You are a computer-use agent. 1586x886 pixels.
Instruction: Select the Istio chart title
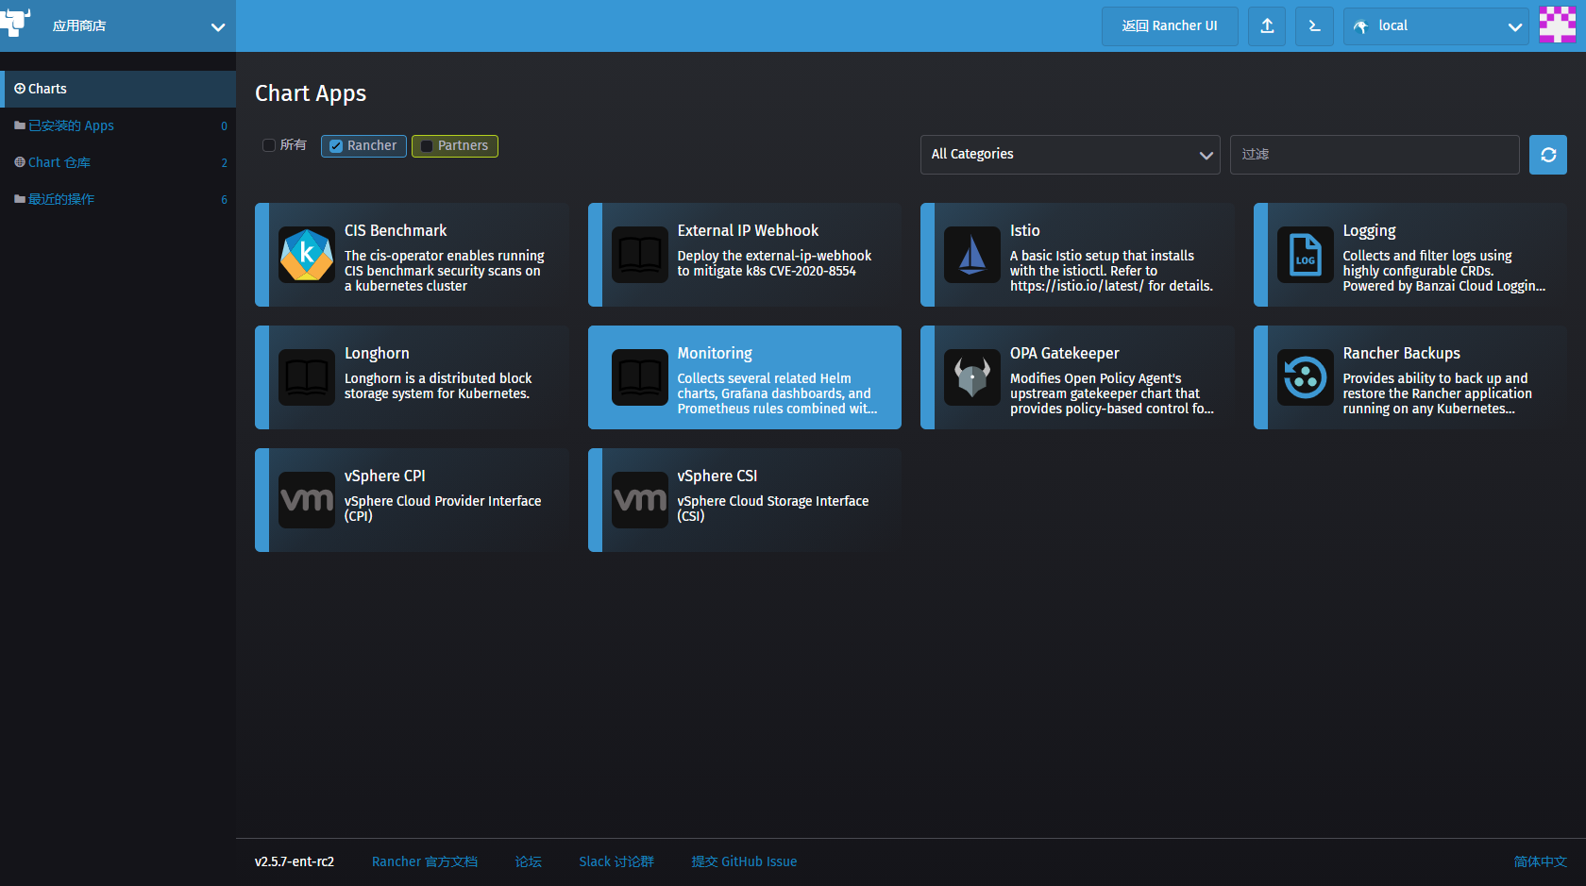click(1025, 231)
